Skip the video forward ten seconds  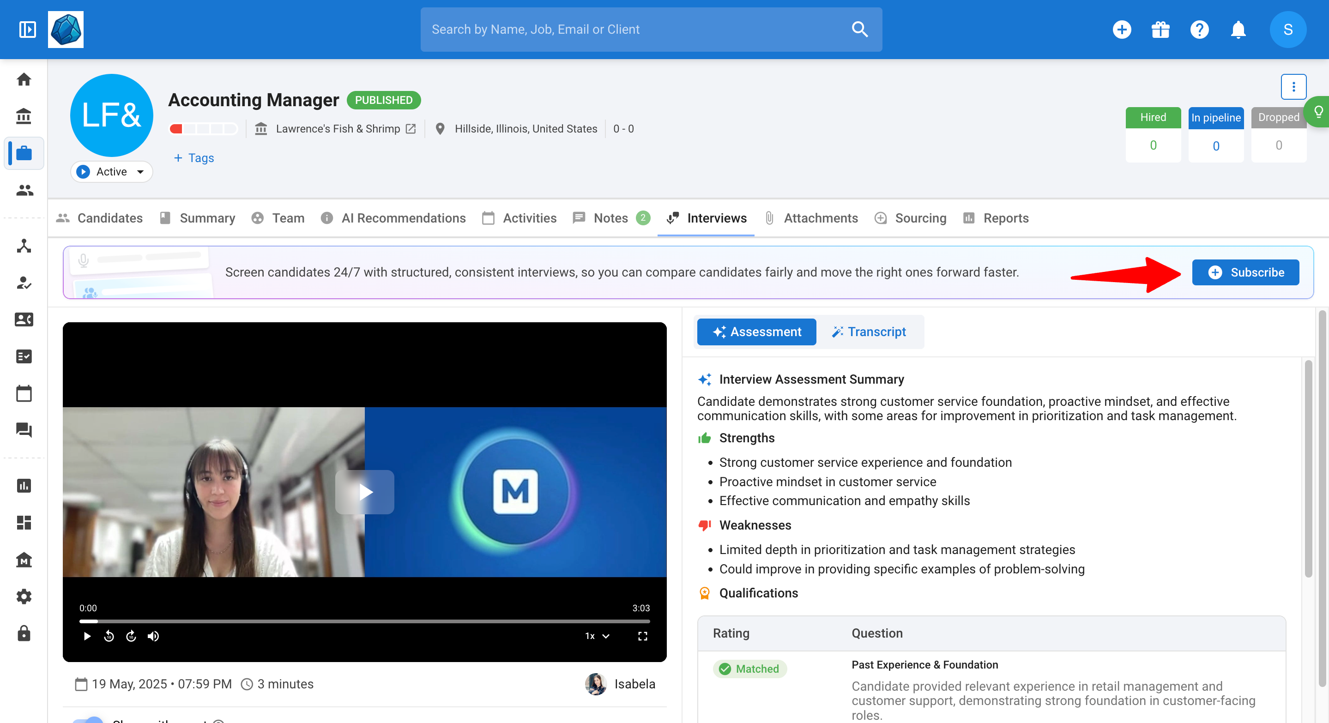click(x=131, y=636)
